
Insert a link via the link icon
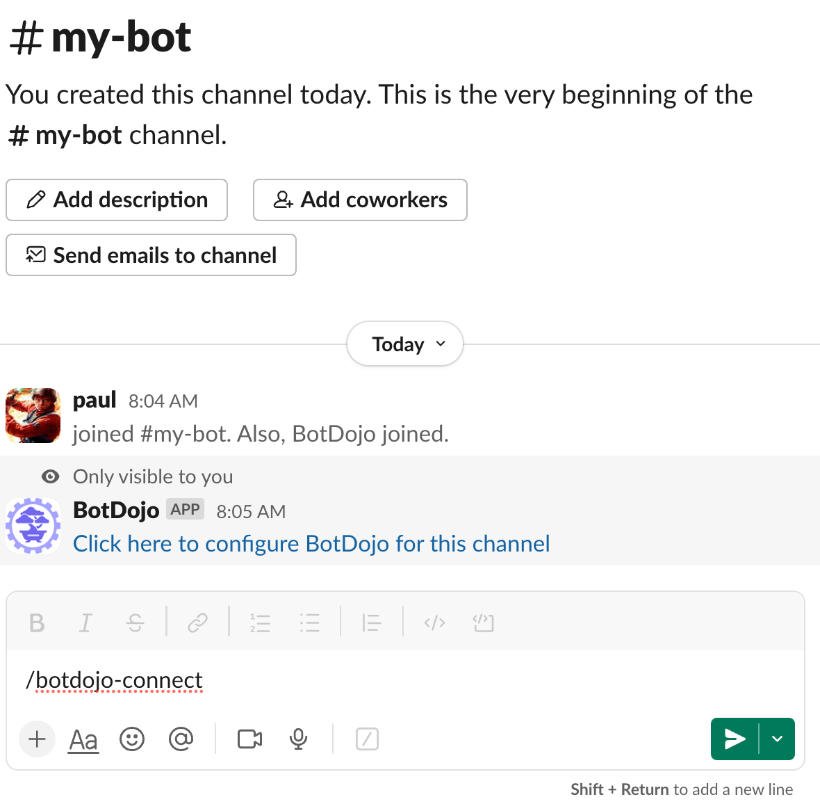click(197, 623)
